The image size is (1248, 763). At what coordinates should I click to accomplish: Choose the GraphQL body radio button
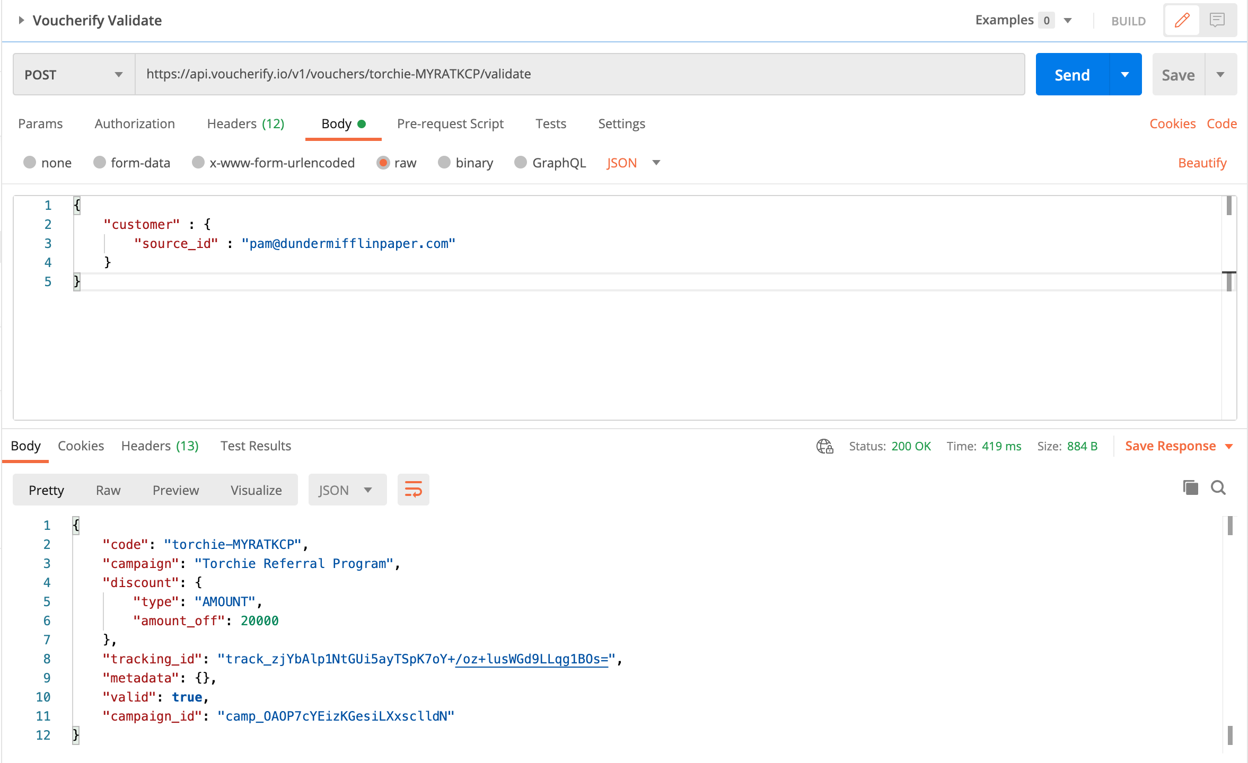[x=521, y=163]
